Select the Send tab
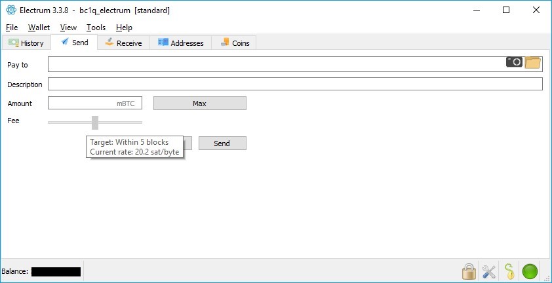Viewport: 552px width, 283px height. [74, 42]
